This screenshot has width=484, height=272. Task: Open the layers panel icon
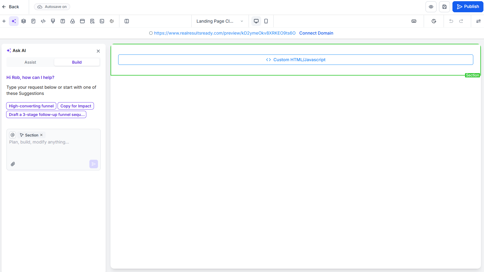pos(24,21)
